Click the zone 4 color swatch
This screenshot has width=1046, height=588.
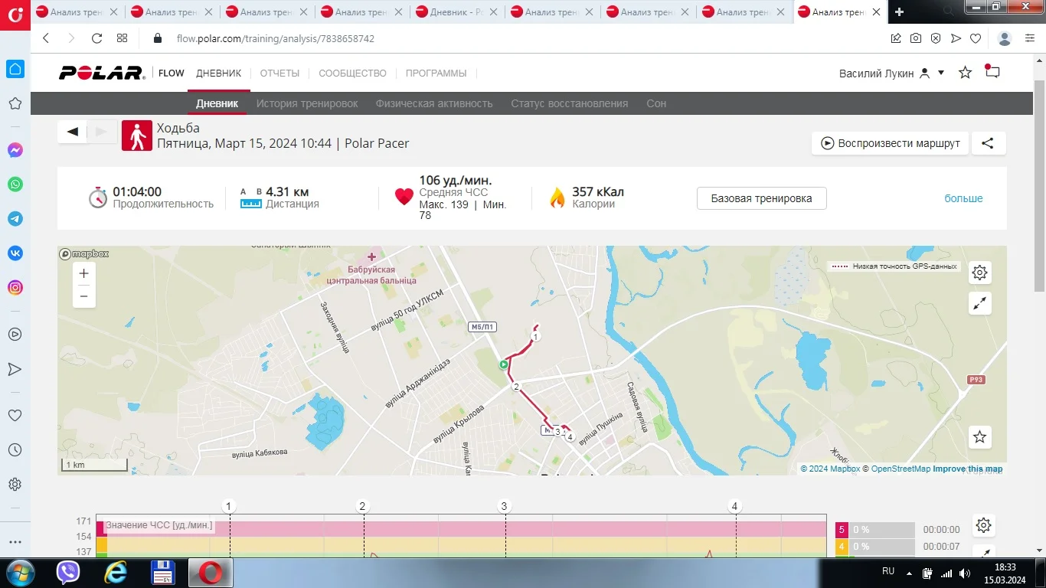tap(841, 547)
